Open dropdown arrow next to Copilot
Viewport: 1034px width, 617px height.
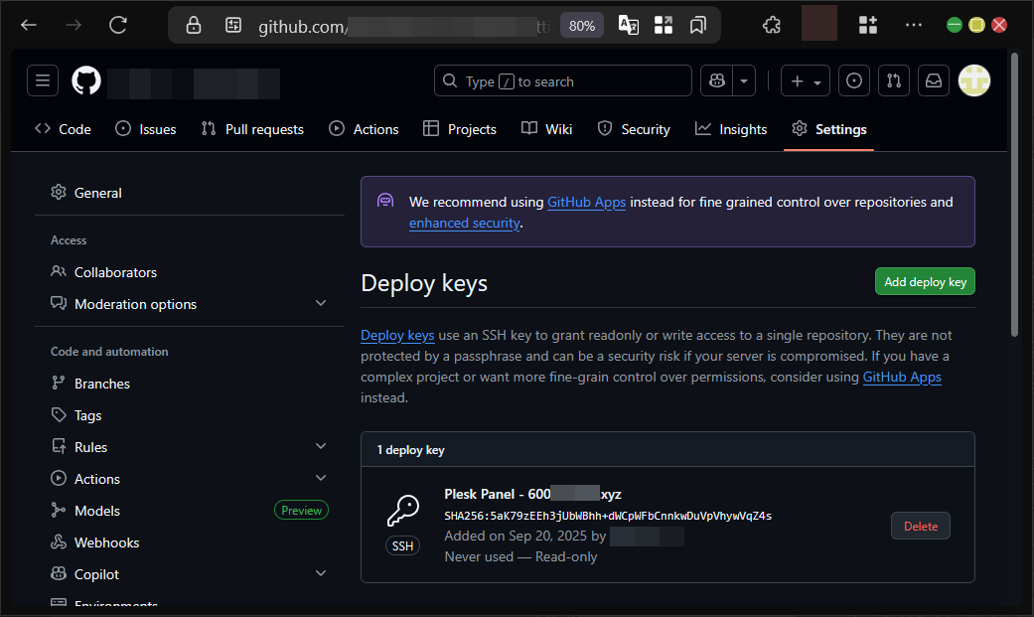pos(744,81)
